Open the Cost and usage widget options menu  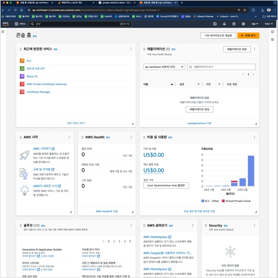[255, 137]
